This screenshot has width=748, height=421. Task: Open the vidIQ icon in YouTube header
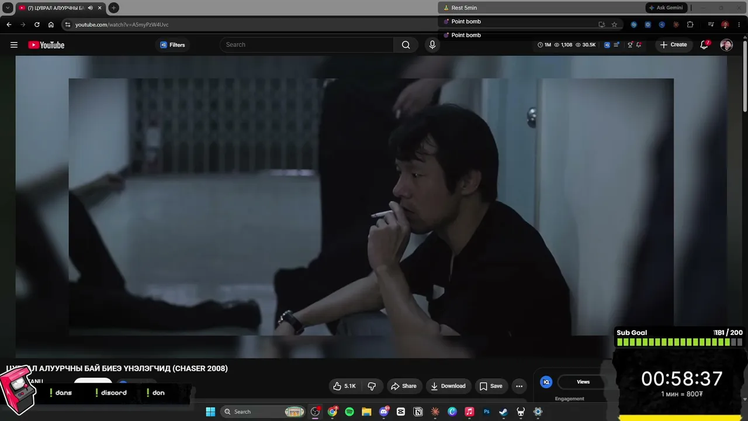607,45
